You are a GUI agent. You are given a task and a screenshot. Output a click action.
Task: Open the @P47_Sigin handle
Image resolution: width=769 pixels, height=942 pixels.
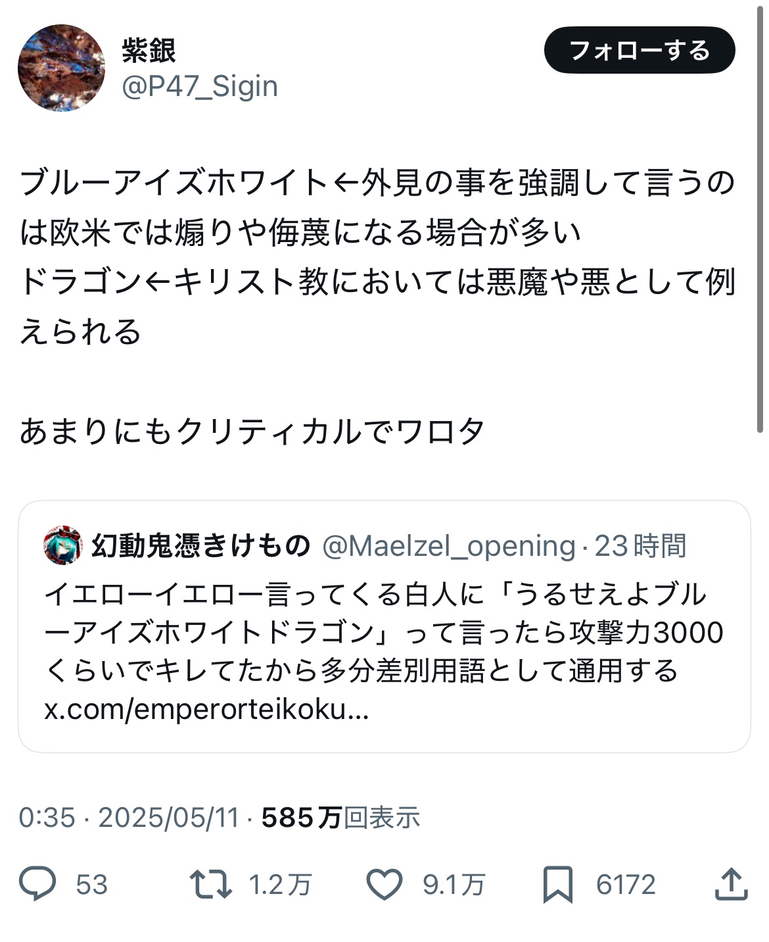click(x=200, y=86)
